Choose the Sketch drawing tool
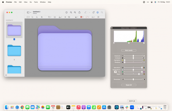Image resolution: width=172 pixels, height=111 pixels. click(37, 17)
